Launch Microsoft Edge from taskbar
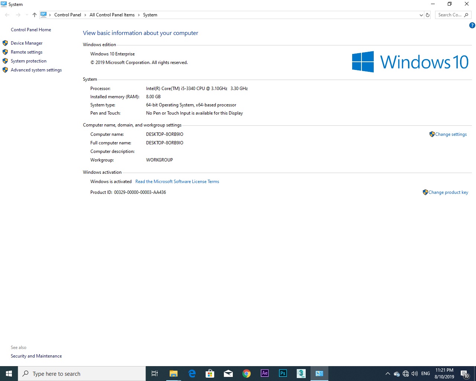The image size is (476, 381). coord(192,374)
